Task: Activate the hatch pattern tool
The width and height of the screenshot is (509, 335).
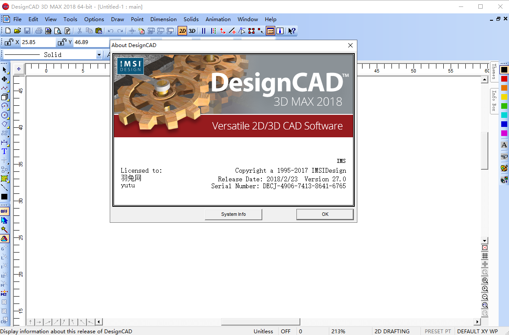Action: click(6, 178)
